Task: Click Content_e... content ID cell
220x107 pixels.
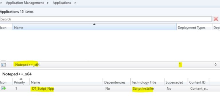Action: 199,88
